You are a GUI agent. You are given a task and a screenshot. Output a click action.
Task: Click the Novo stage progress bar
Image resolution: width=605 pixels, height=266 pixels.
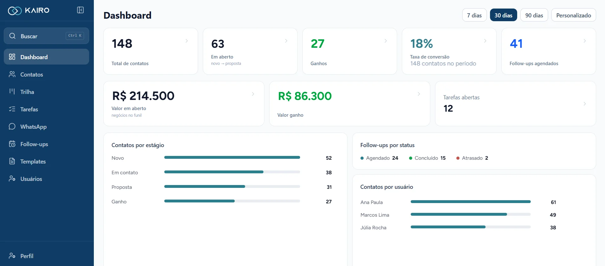tap(232, 157)
